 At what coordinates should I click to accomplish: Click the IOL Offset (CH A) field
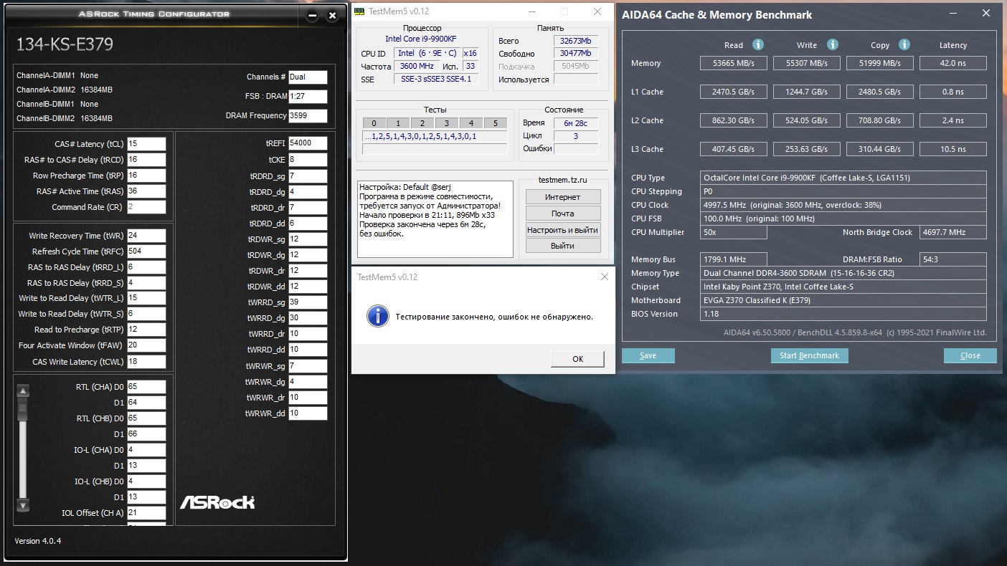point(146,513)
